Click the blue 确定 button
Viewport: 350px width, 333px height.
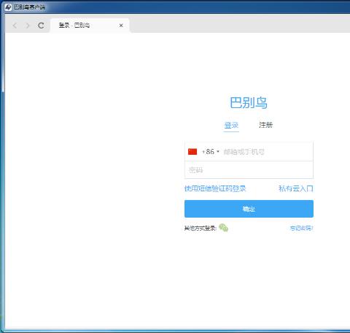(249, 209)
